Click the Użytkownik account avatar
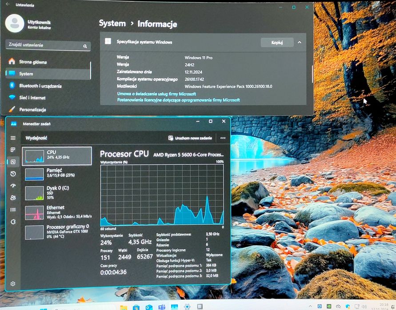Screen dimensions: 396x310 coord(15,24)
